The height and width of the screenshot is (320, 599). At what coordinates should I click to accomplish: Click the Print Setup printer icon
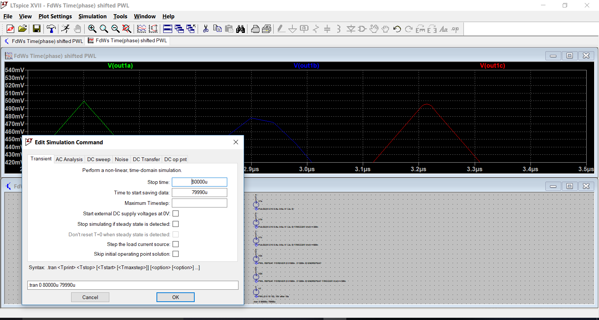tap(255, 29)
